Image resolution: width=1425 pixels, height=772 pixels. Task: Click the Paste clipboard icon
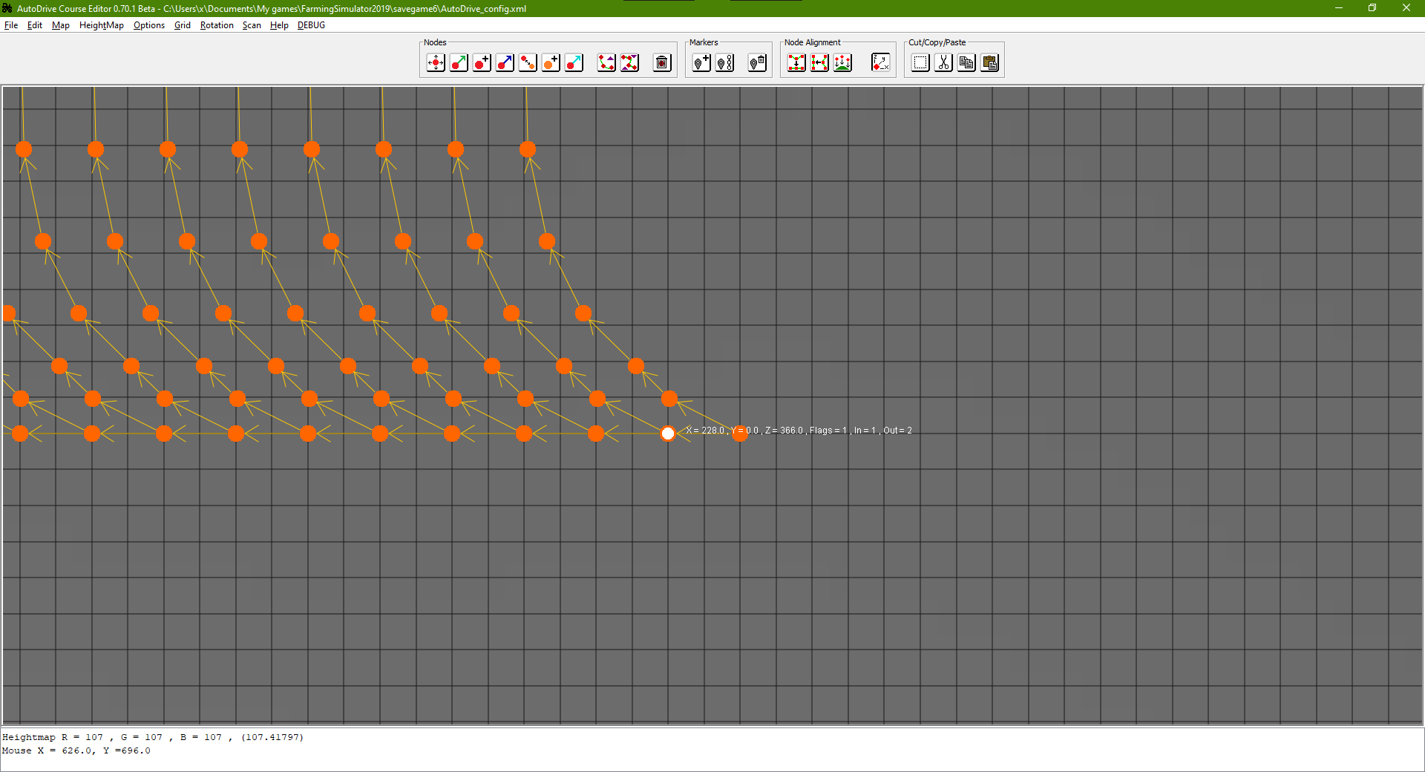[x=989, y=63]
